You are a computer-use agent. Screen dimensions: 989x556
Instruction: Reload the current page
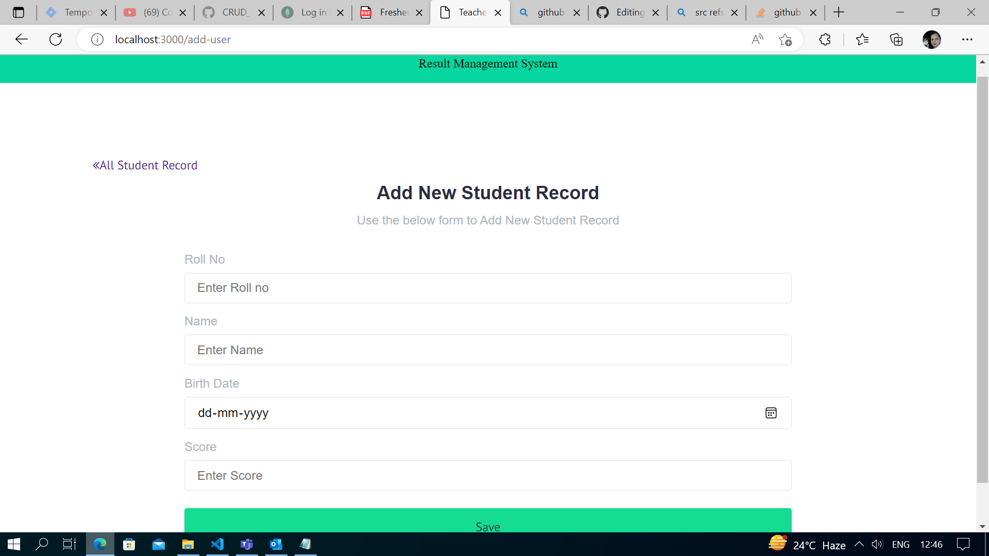tap(55, 39)
